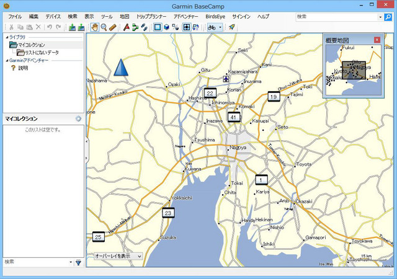Click the blue search magnifier button
The height and width of the screenshot is (279, 397).
[388, 17]
